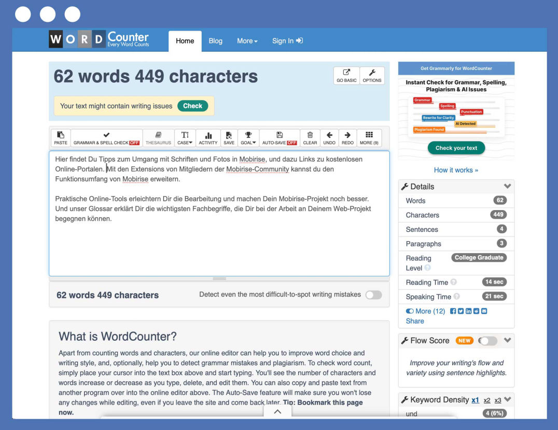Click into the main text editor
The height and width of the screenshot is (430, 558).
[219, 214]
